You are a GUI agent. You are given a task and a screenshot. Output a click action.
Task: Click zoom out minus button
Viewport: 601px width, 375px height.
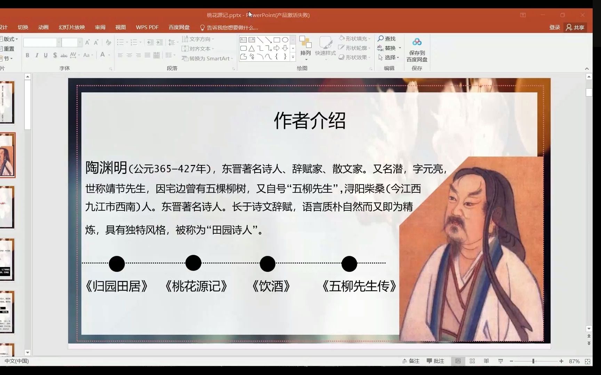pyautogui.click(x=511, y=361)
